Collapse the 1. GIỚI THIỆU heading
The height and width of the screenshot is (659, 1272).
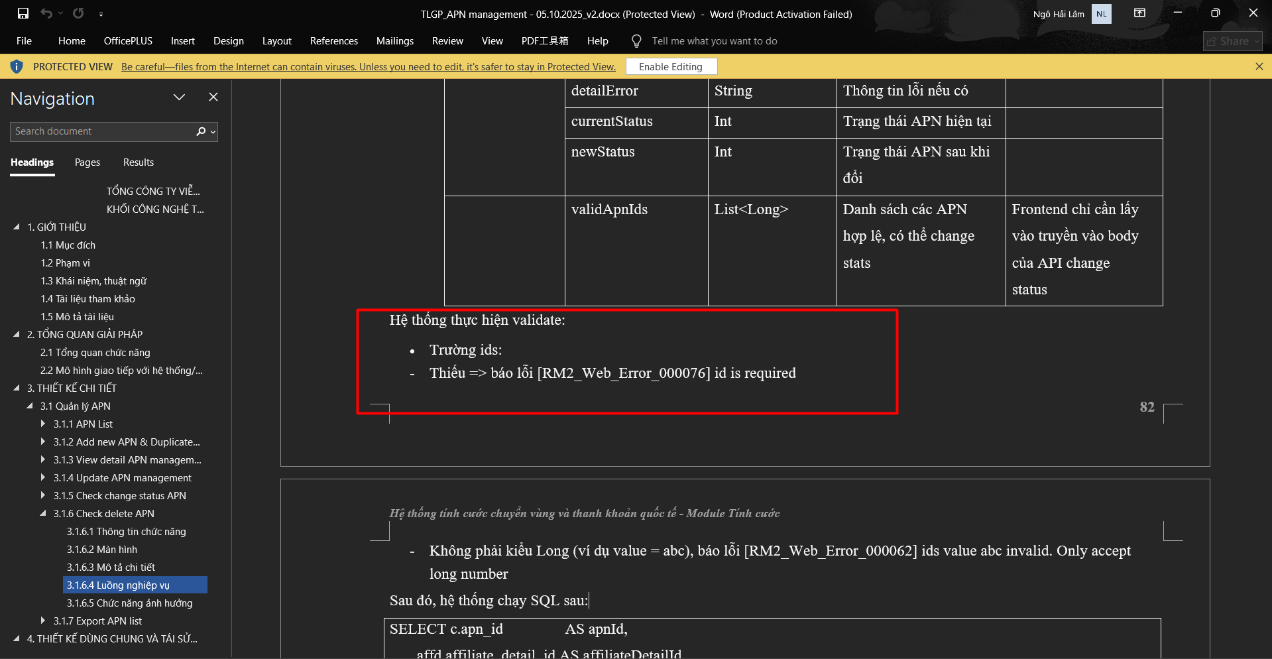click(x=17, y=227)
